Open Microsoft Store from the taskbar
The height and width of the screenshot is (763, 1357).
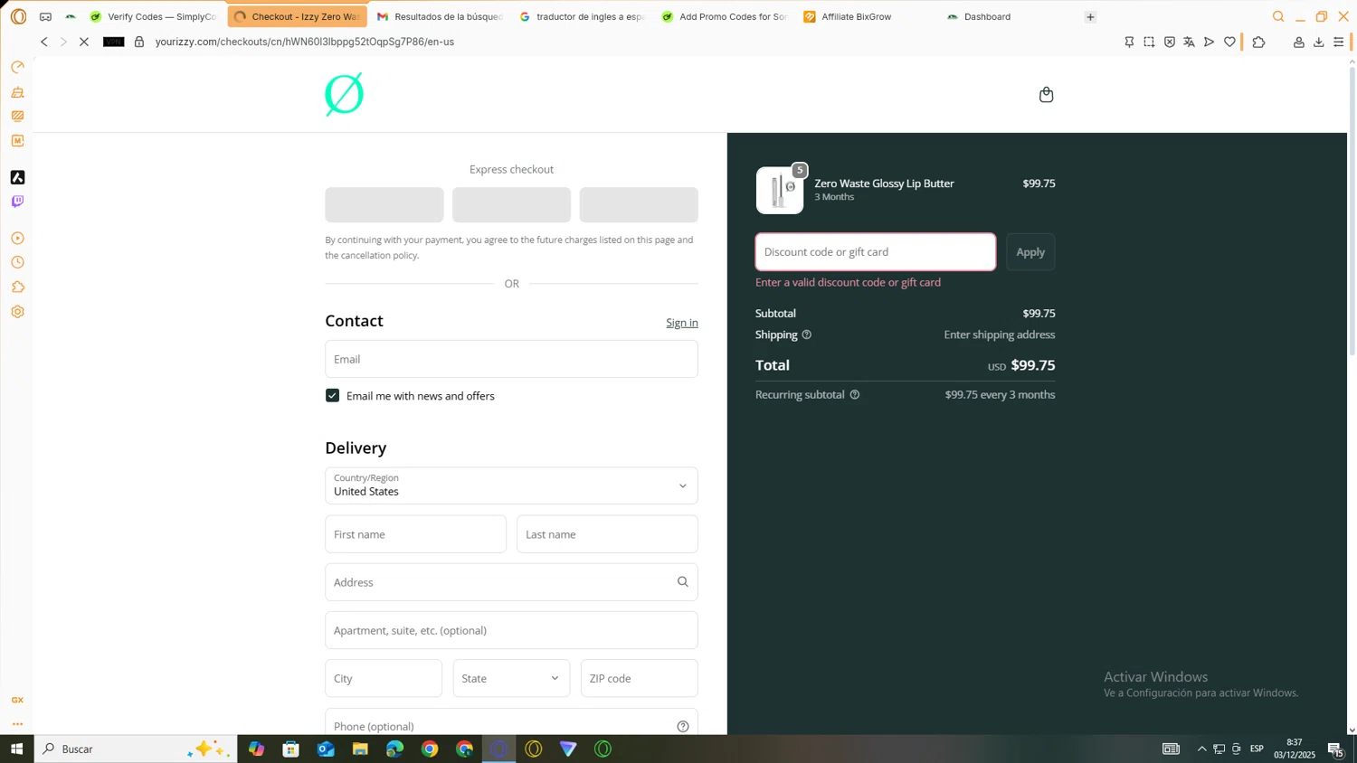pyautogui.click(x=290, y=749)
